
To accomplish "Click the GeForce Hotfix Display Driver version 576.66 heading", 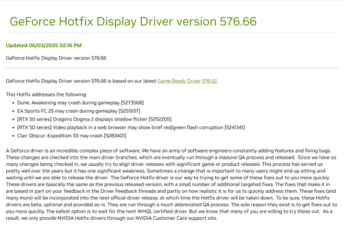I will click(133, 22).
